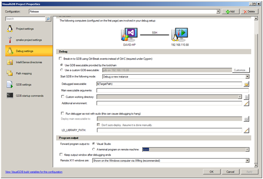Click the OK button
This screenshot has width=263, height=179.
coord(212,172)
